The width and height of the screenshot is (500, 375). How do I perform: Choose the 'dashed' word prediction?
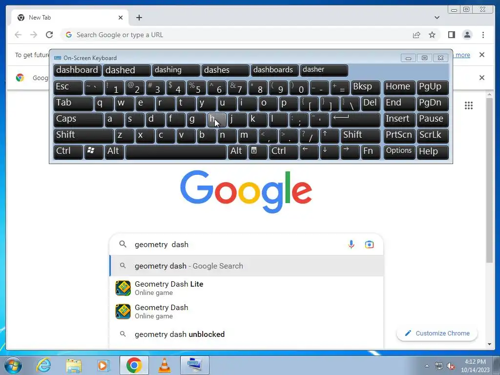pos(126,70)
